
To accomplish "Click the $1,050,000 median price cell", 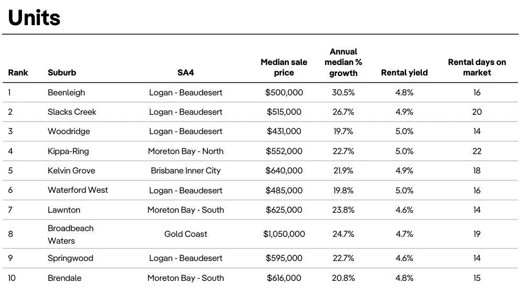I will 284,234.
